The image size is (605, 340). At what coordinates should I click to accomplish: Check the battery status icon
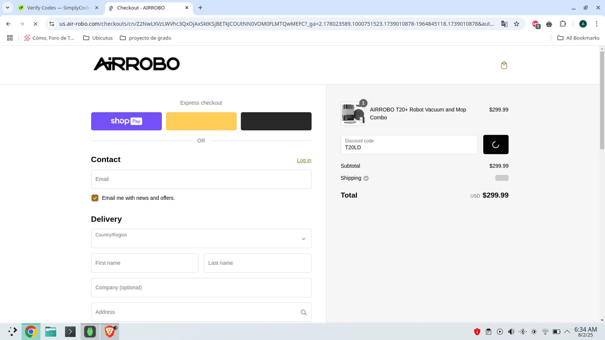coord(556,332)
